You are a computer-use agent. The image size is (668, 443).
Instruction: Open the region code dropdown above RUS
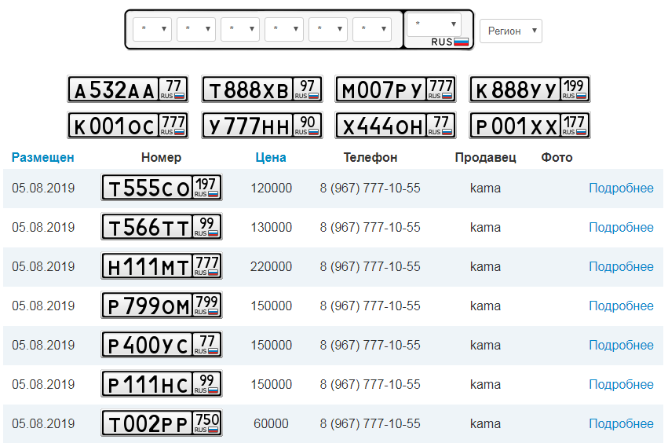433,24
